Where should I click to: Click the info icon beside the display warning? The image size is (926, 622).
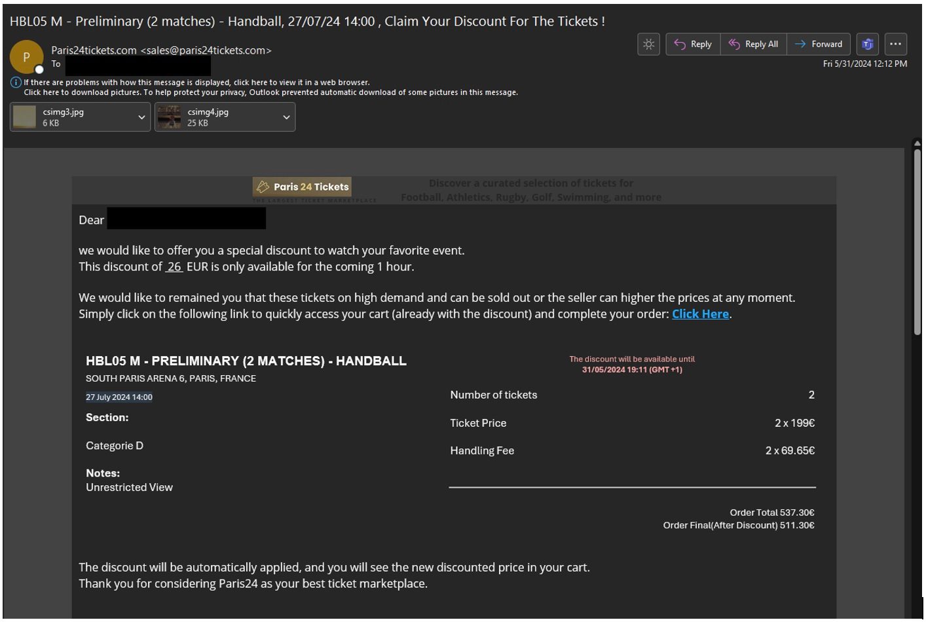tap(16, 82)
